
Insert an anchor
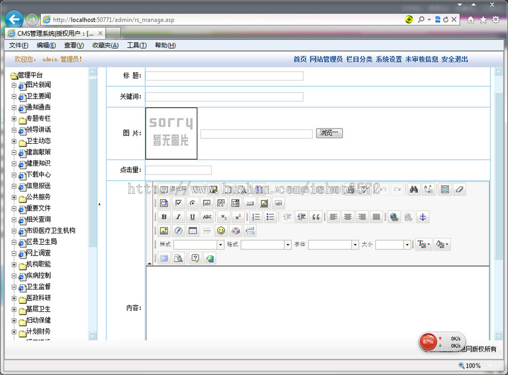point(422,217)
